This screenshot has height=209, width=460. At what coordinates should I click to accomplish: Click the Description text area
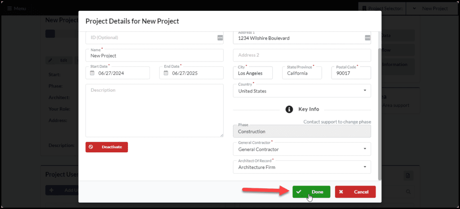(x=155, y=111)
